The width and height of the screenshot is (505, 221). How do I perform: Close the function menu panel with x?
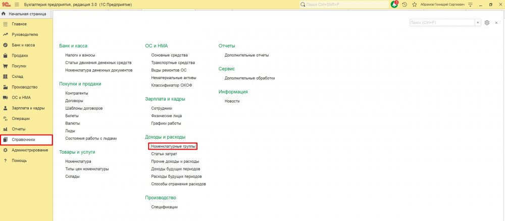[x=496, y=23]
